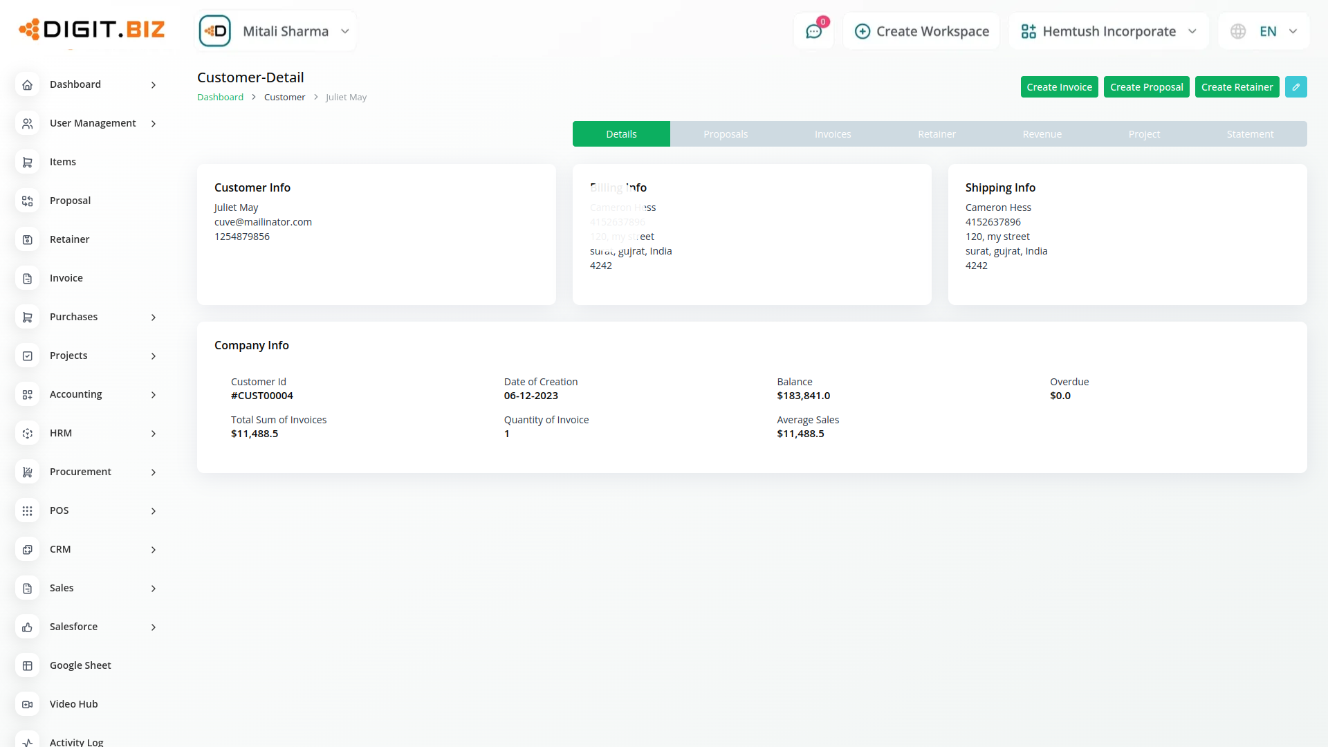Click the Create Invoice button
The width and height of the screenshot is (1328, 747).
1059,87
